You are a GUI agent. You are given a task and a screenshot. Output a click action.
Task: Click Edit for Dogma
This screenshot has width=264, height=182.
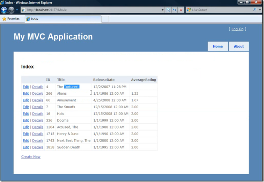(26, 121)
